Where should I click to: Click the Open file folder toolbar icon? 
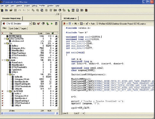click(11, 10)
